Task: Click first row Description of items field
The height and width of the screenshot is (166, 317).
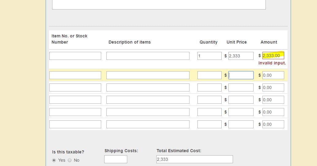Action: (x=148, y=56)
